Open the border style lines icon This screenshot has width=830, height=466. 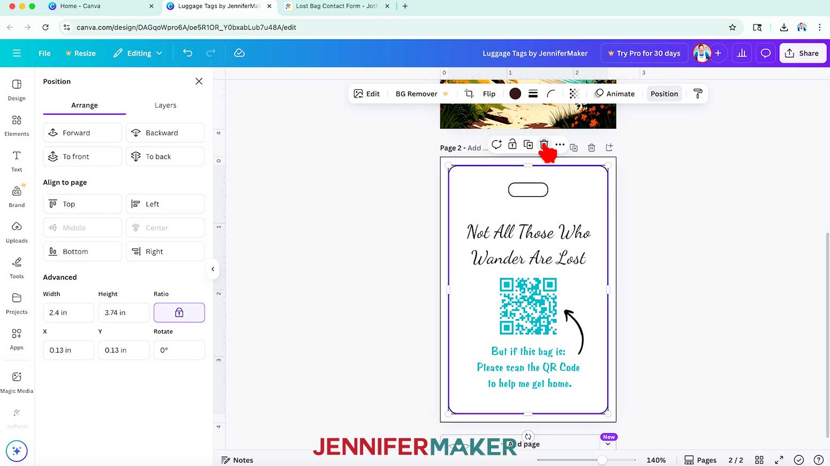tap(533, 94)
